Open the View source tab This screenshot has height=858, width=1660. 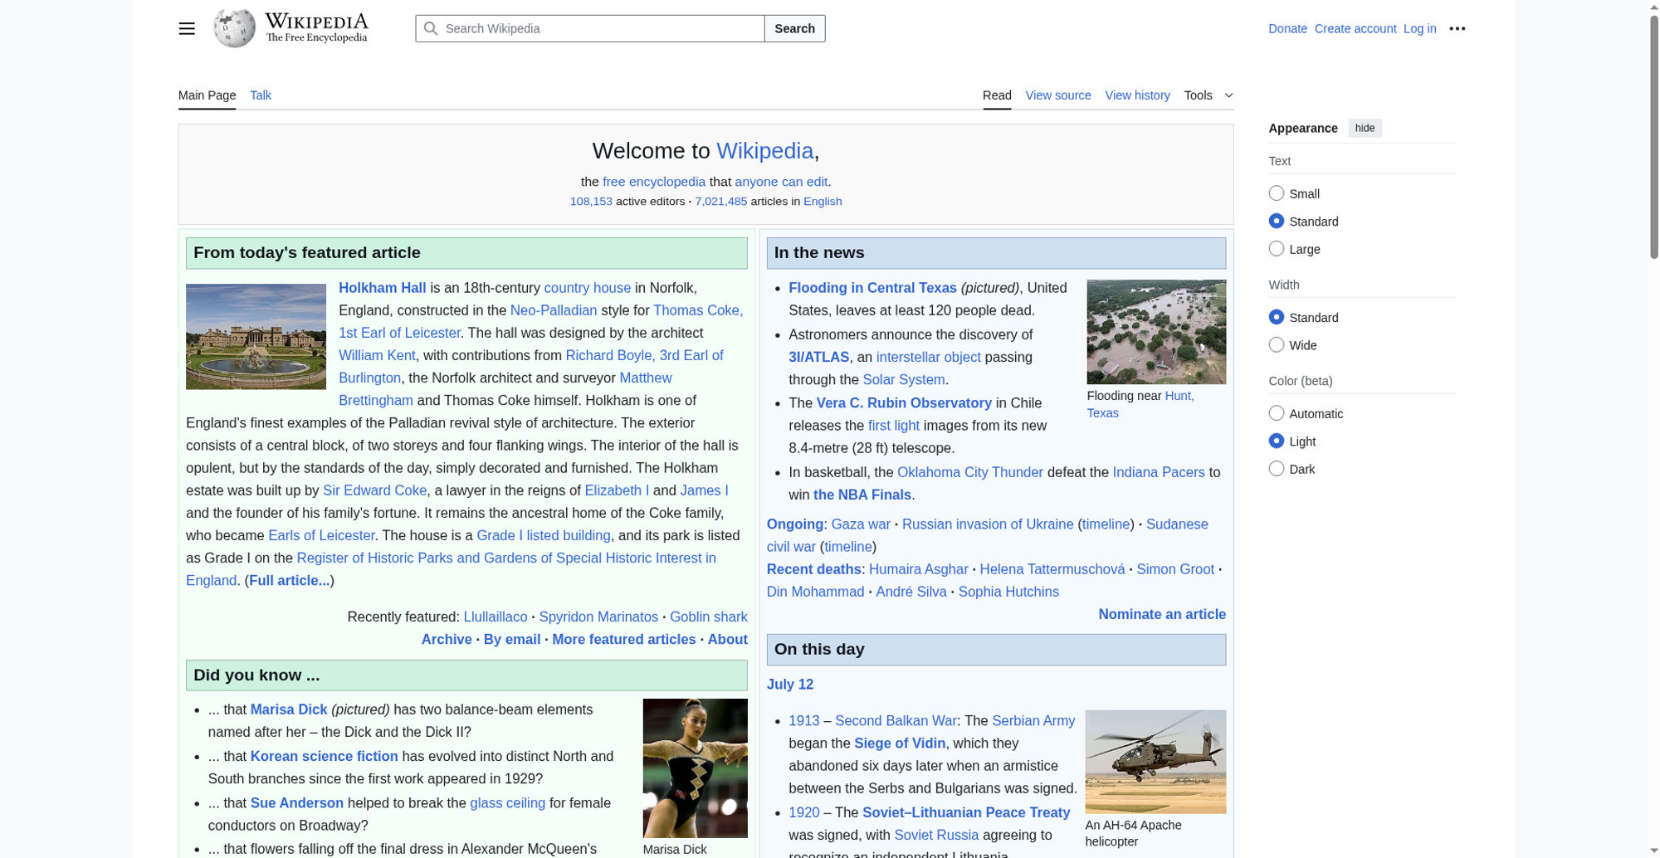tap(1058, 95)
